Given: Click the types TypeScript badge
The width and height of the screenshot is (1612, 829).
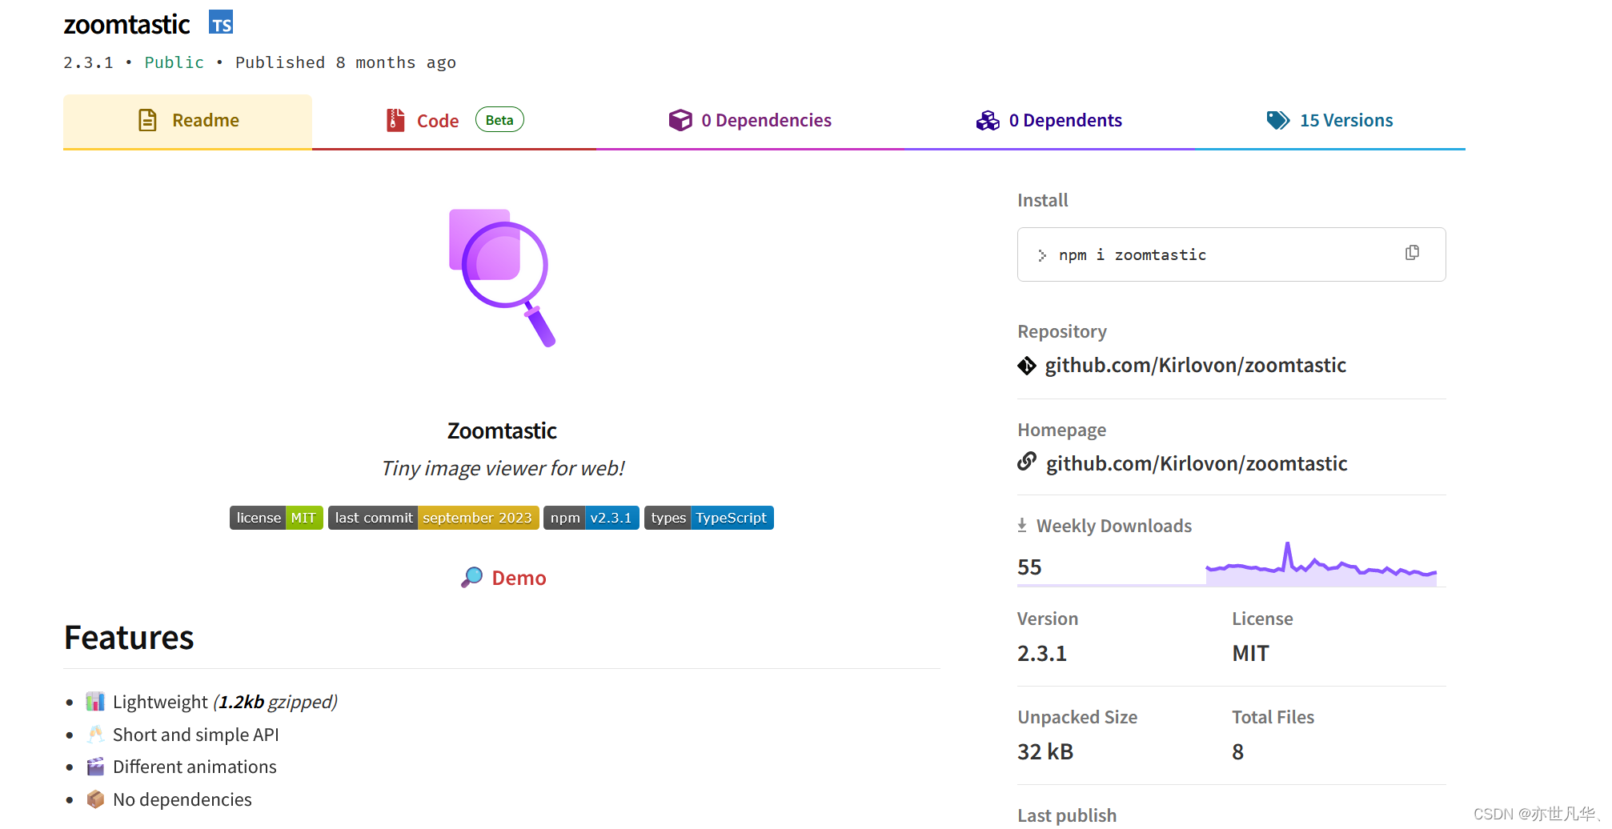Looking at the screenshot, I should (708, 518).
